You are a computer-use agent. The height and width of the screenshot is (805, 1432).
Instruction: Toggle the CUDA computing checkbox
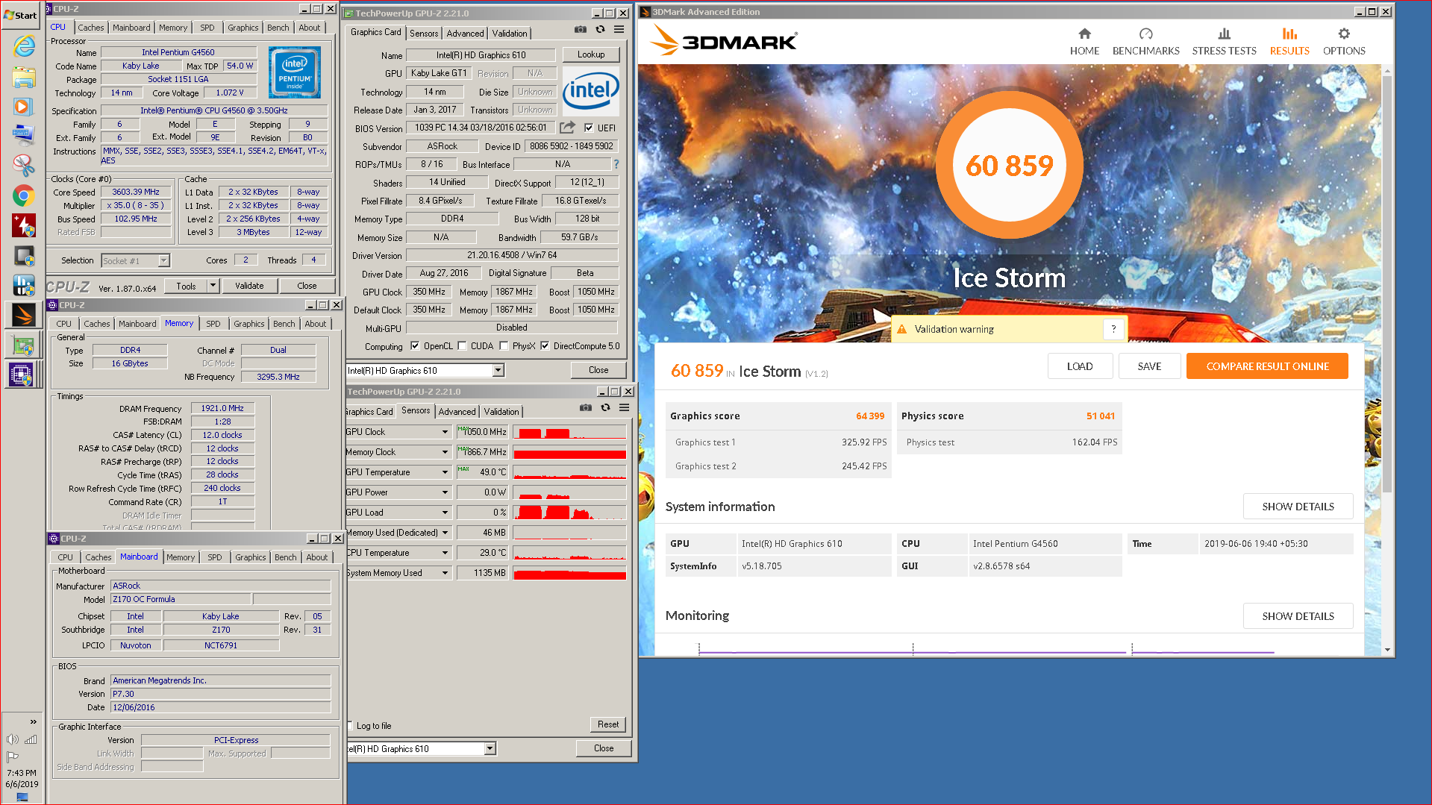(x=462, y=346)
